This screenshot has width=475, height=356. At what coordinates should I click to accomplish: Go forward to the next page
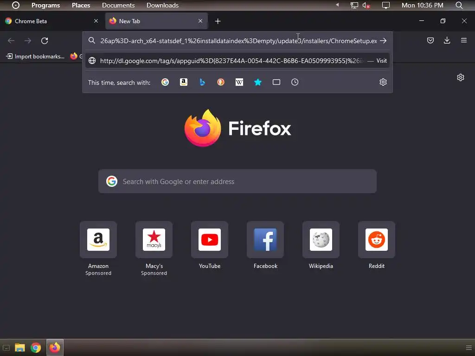[x=28, y=41]
